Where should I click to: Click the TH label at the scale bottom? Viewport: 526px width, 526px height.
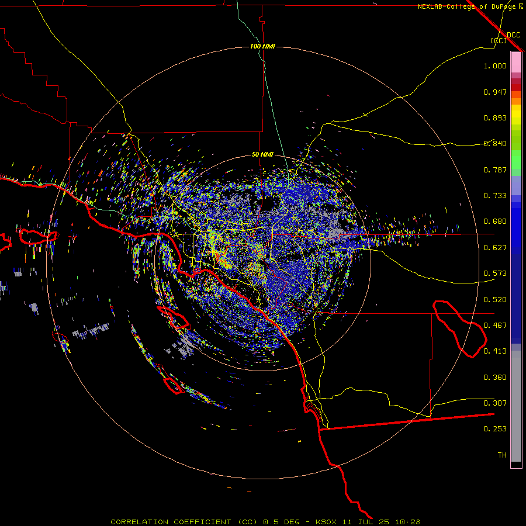502,455
